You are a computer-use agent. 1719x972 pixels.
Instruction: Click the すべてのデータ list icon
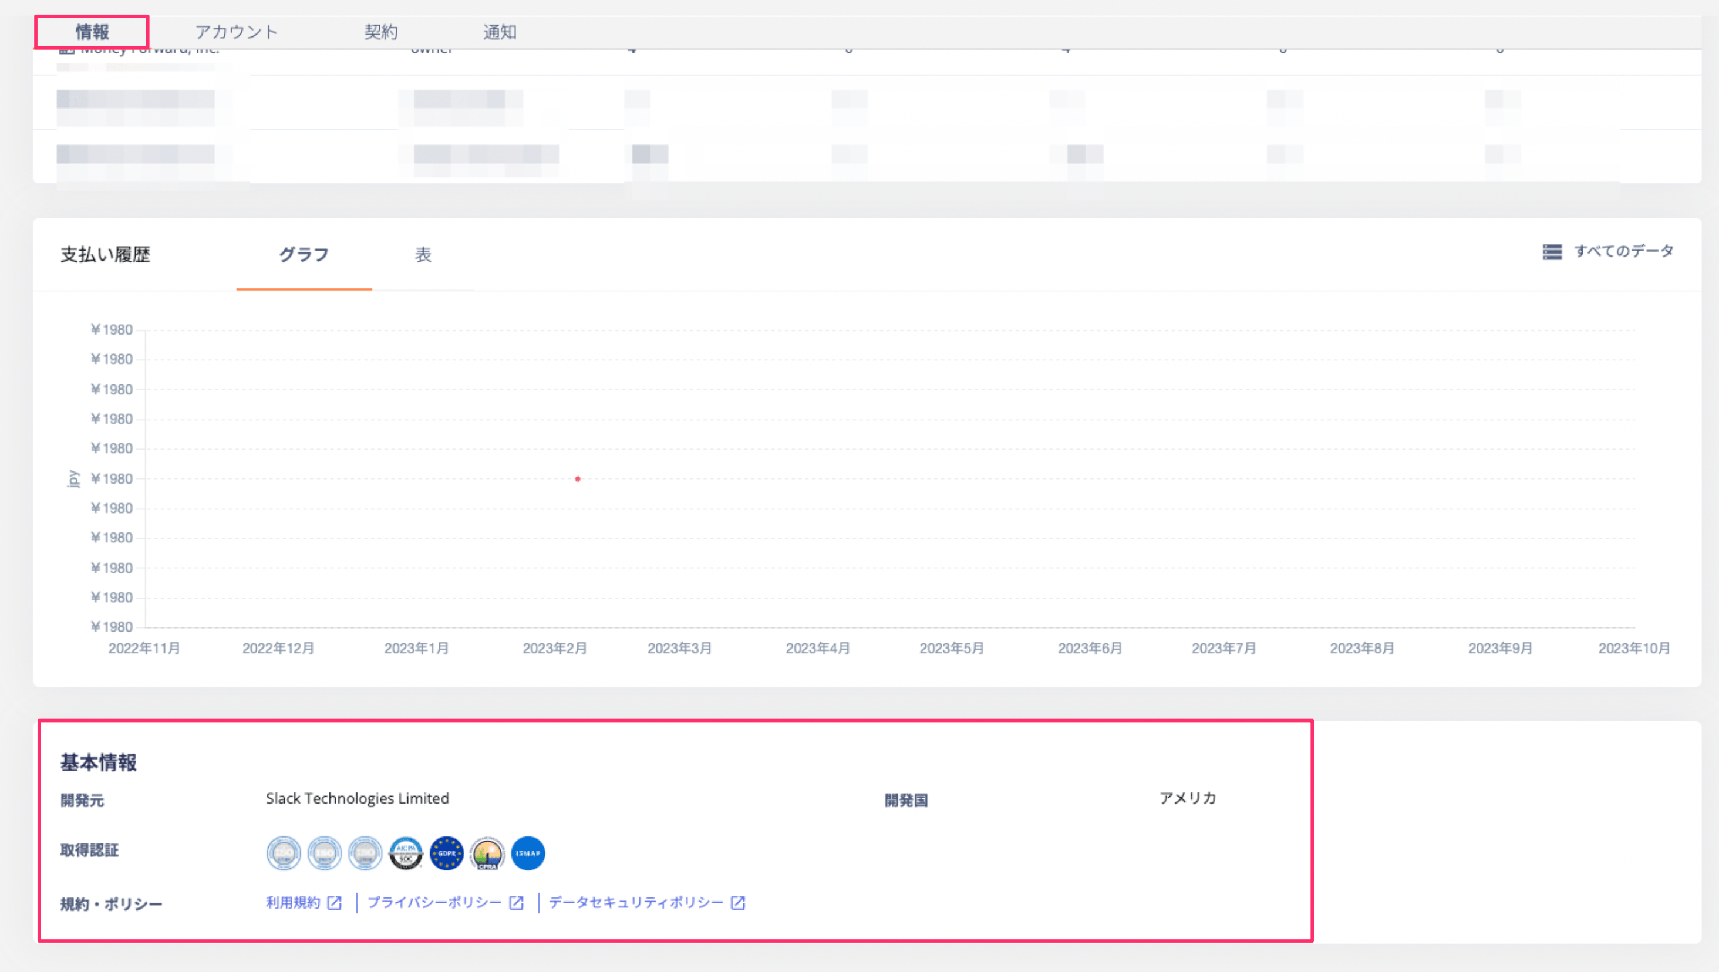(1552, 252)
